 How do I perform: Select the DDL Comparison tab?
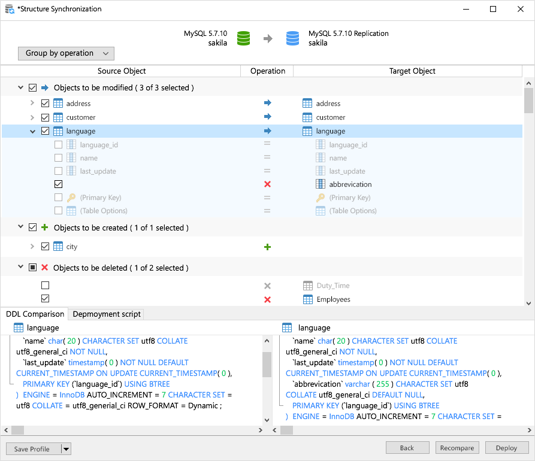pyautogui.click(x=35, y=314)
